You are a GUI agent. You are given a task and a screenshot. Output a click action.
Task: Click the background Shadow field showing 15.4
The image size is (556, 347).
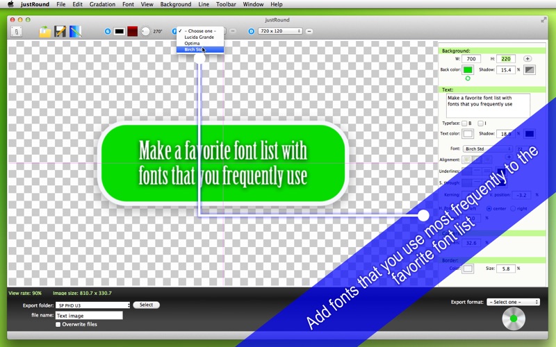tap(506, 70)
